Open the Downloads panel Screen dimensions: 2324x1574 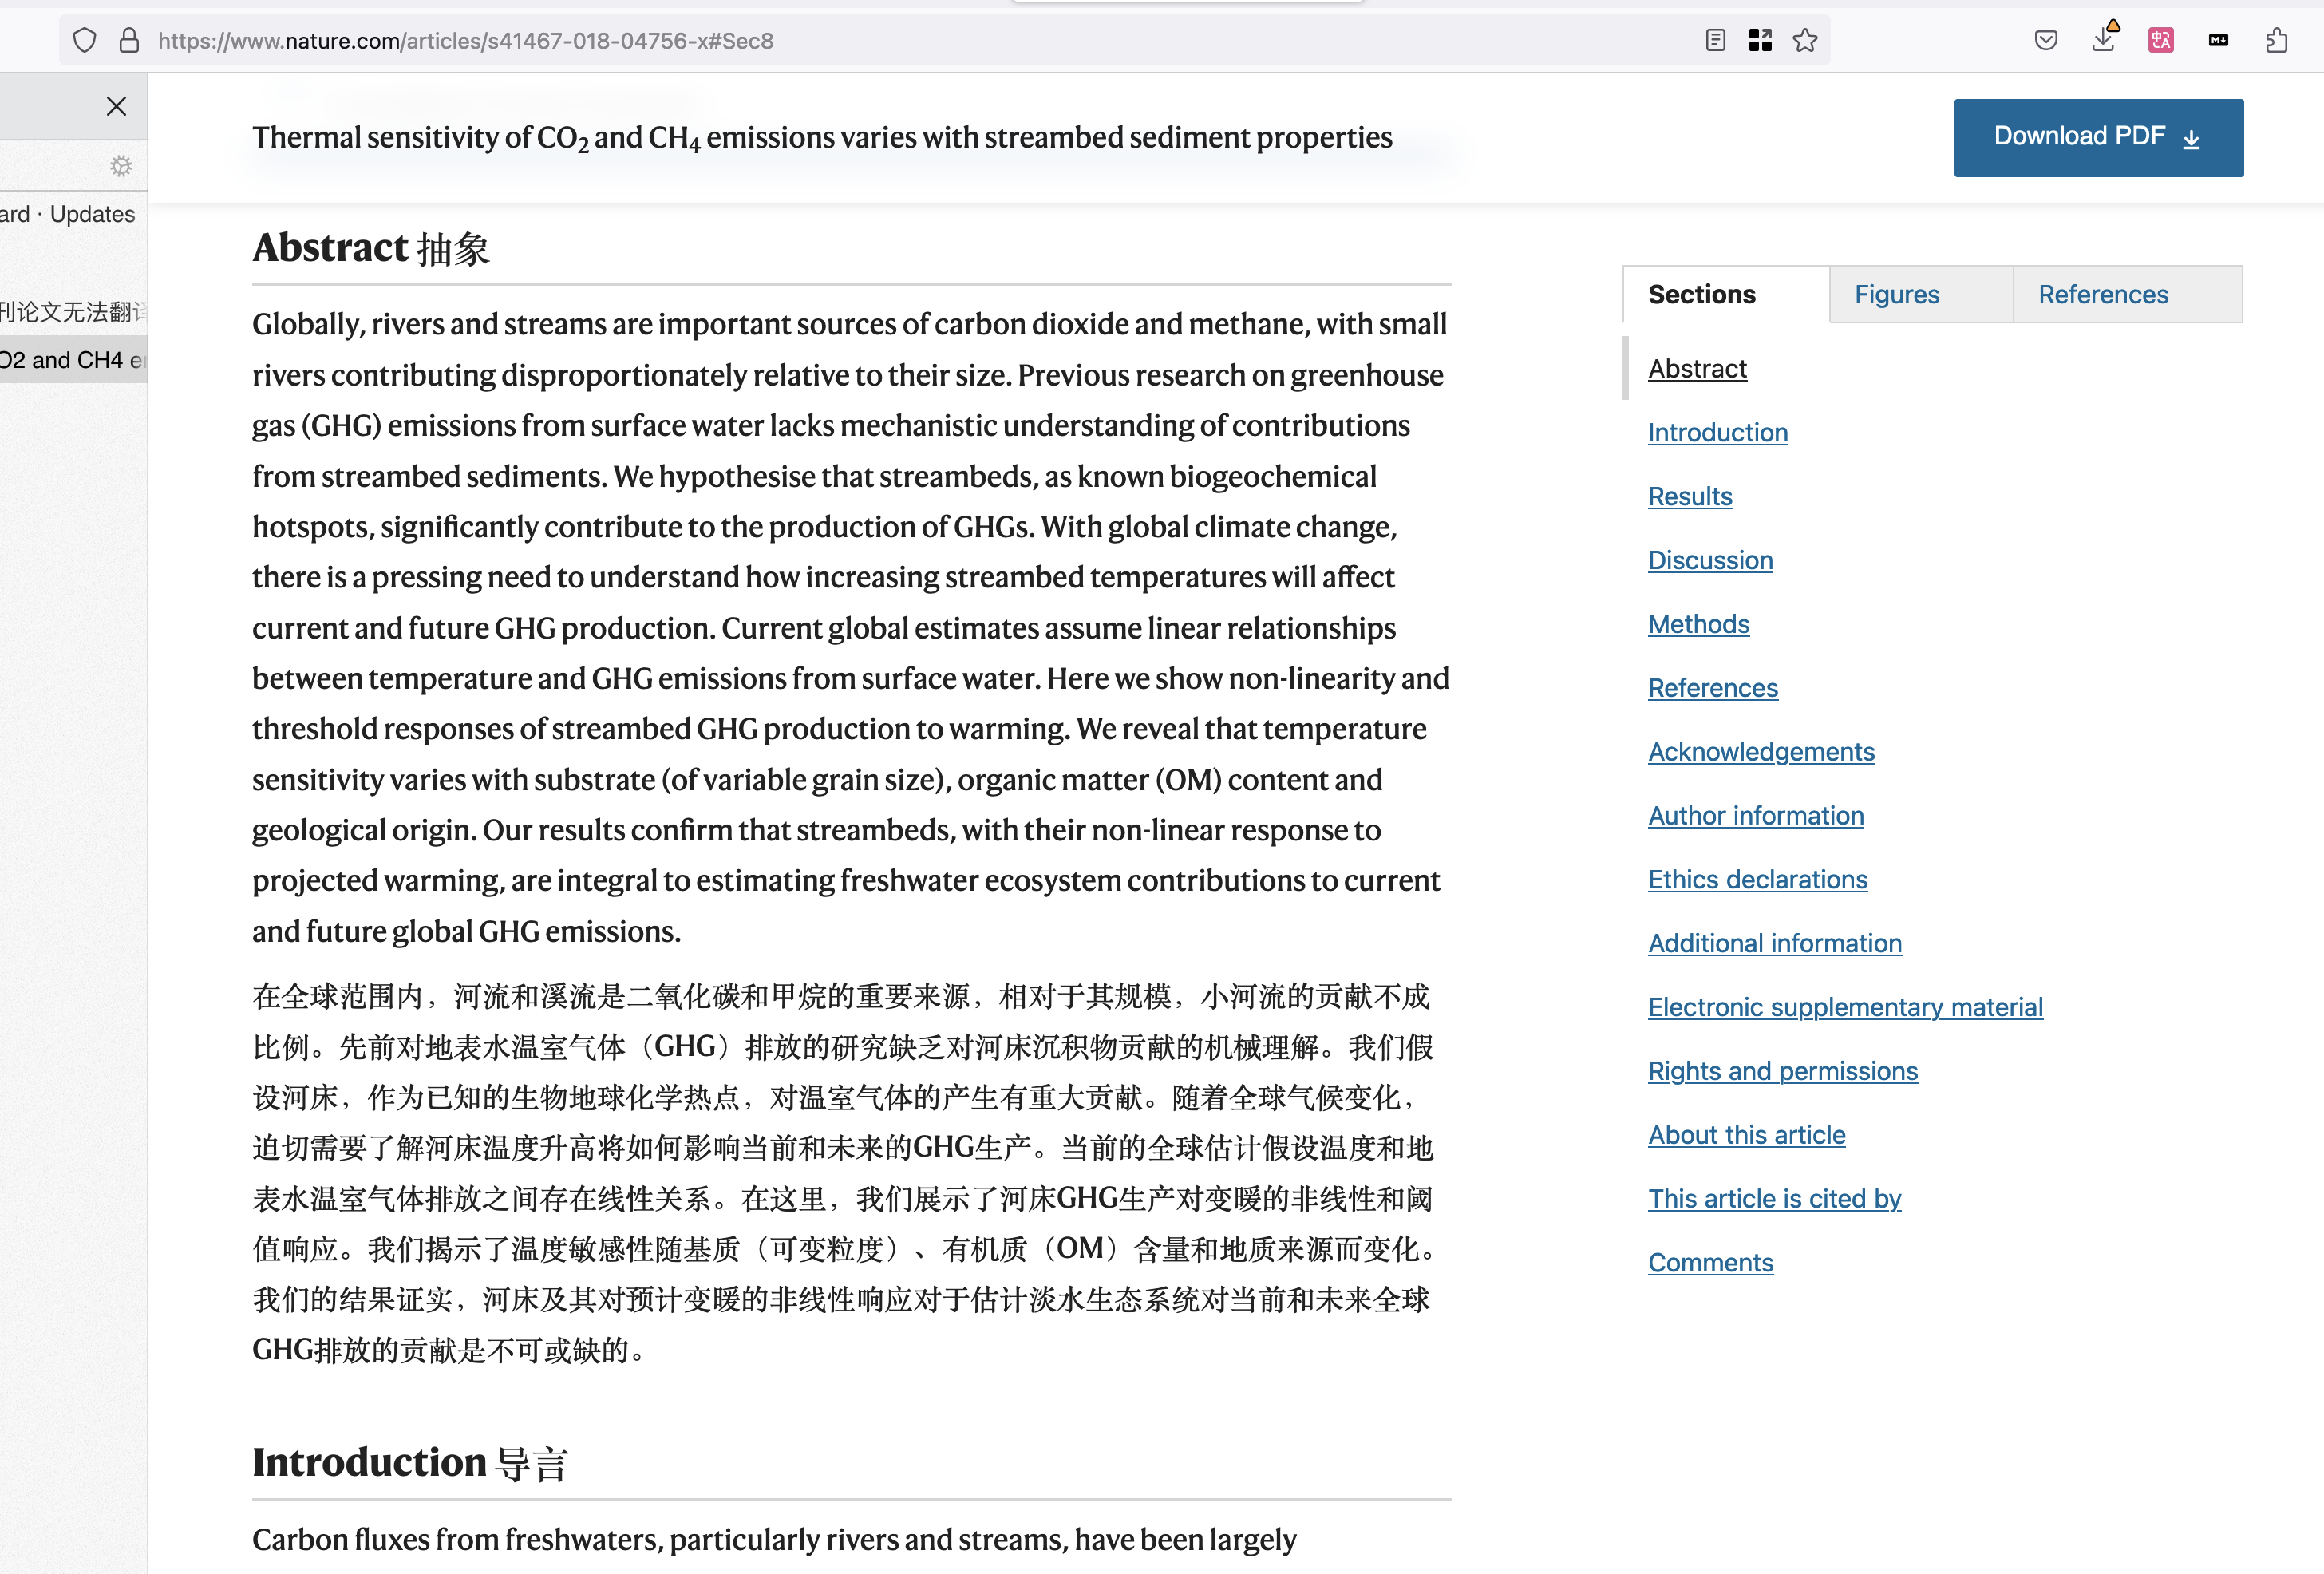tap(2103, 40)
